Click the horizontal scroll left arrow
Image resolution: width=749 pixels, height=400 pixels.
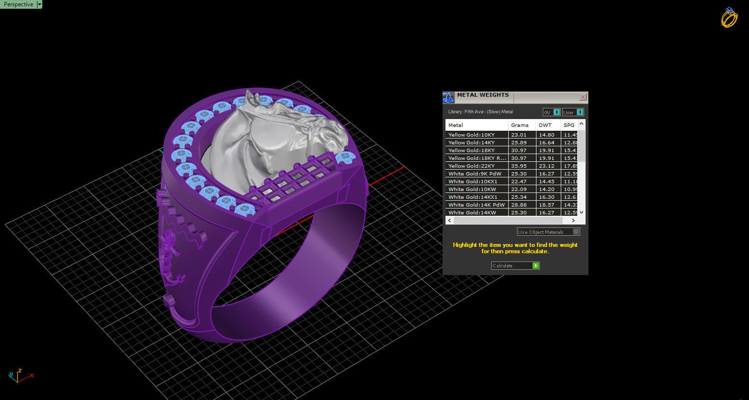tap(449, 220)
